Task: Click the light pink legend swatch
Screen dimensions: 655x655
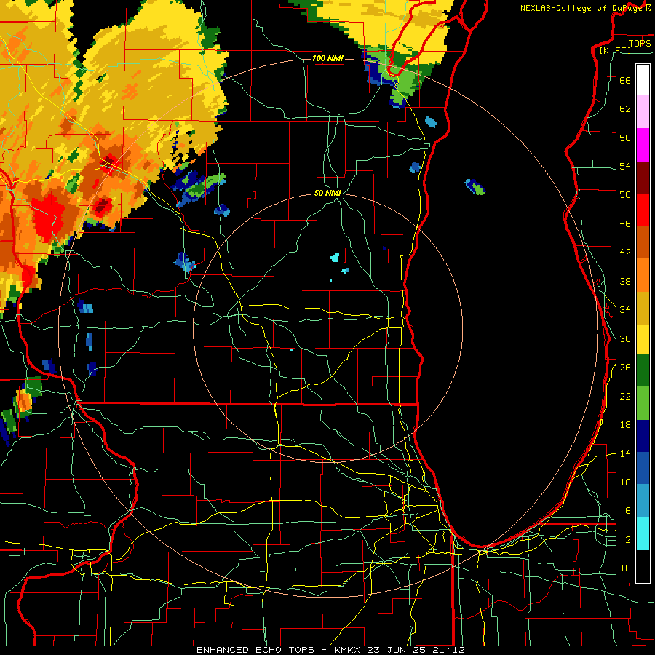Action: [643, 111]
